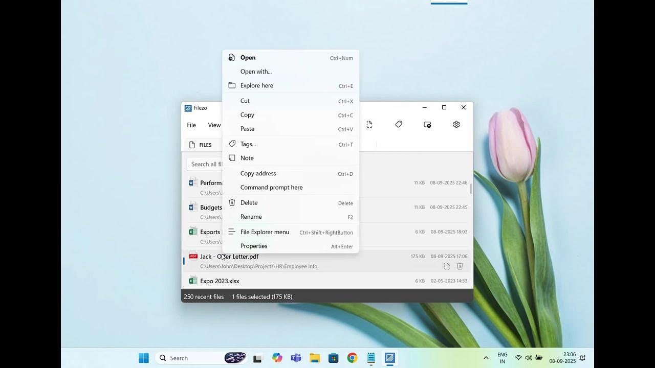Click the trash icon on Jack Offer Letter row

tap(460, 266)
